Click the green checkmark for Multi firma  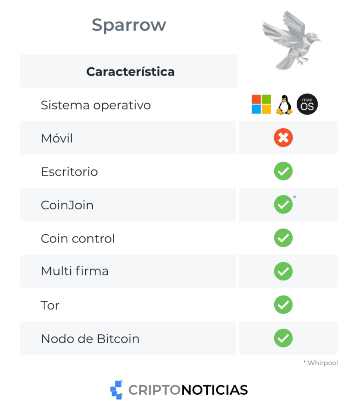tap(283, 271)
